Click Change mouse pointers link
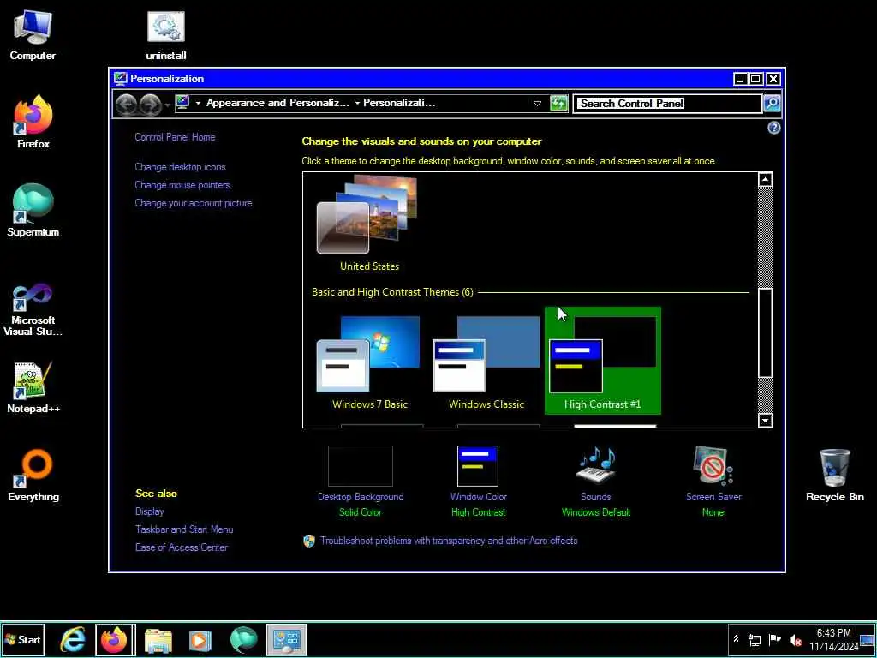The width and height of the screenshot is (877, 658). 182,185
